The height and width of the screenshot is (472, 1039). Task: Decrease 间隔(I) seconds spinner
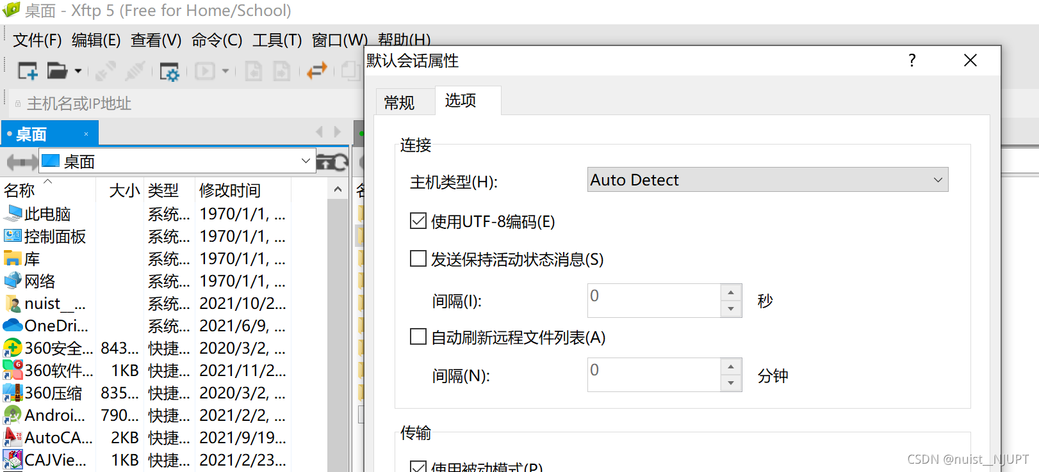coord(731,309)
